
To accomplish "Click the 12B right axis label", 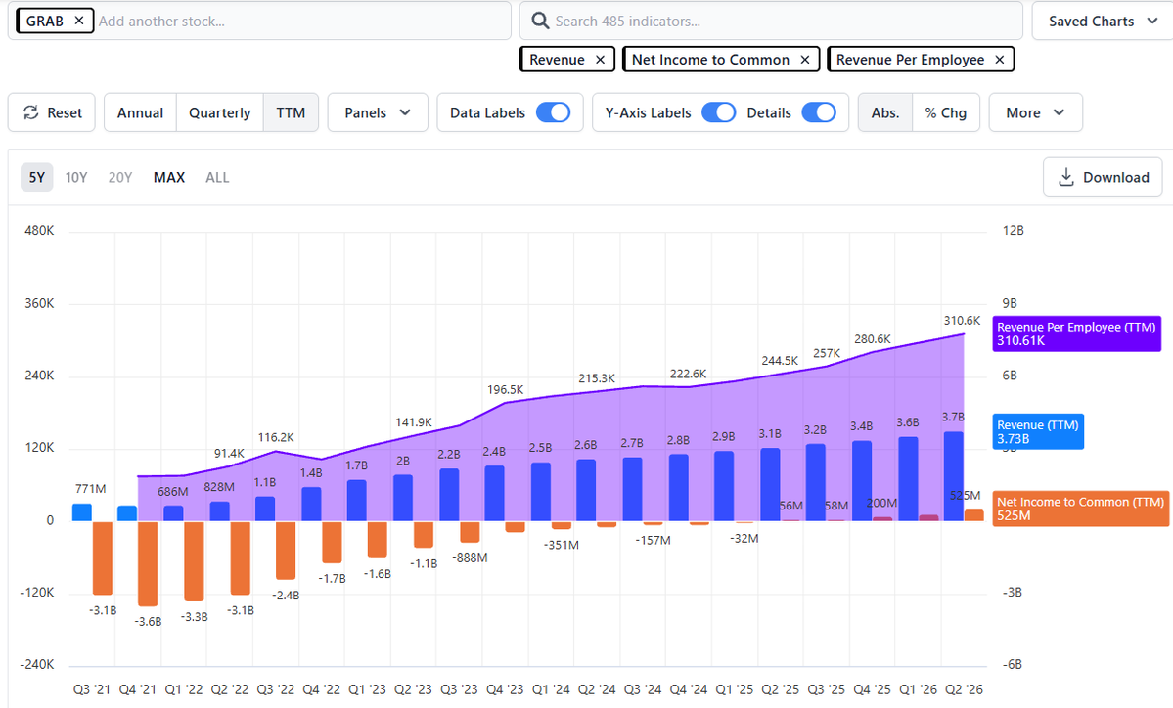I will (1013, 230).
